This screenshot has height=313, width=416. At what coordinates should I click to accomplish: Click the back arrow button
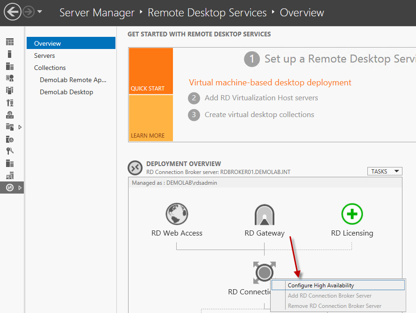point(13,12)
